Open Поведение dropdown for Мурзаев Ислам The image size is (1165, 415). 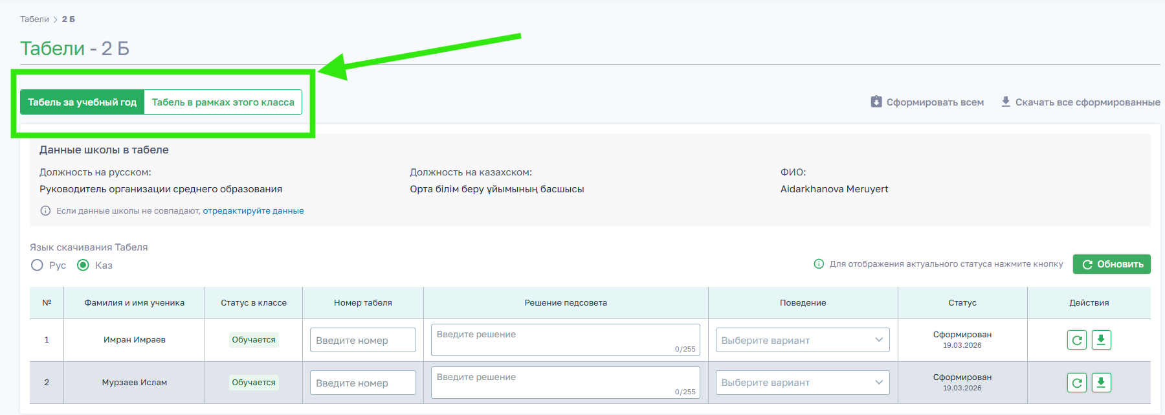[802, 383]
